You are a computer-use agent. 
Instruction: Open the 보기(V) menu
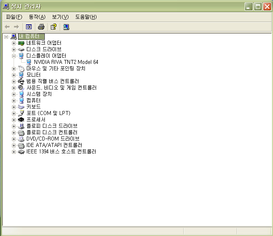[x=60, y=17]
